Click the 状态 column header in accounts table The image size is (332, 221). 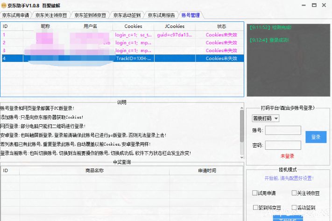tap(221, 27)
